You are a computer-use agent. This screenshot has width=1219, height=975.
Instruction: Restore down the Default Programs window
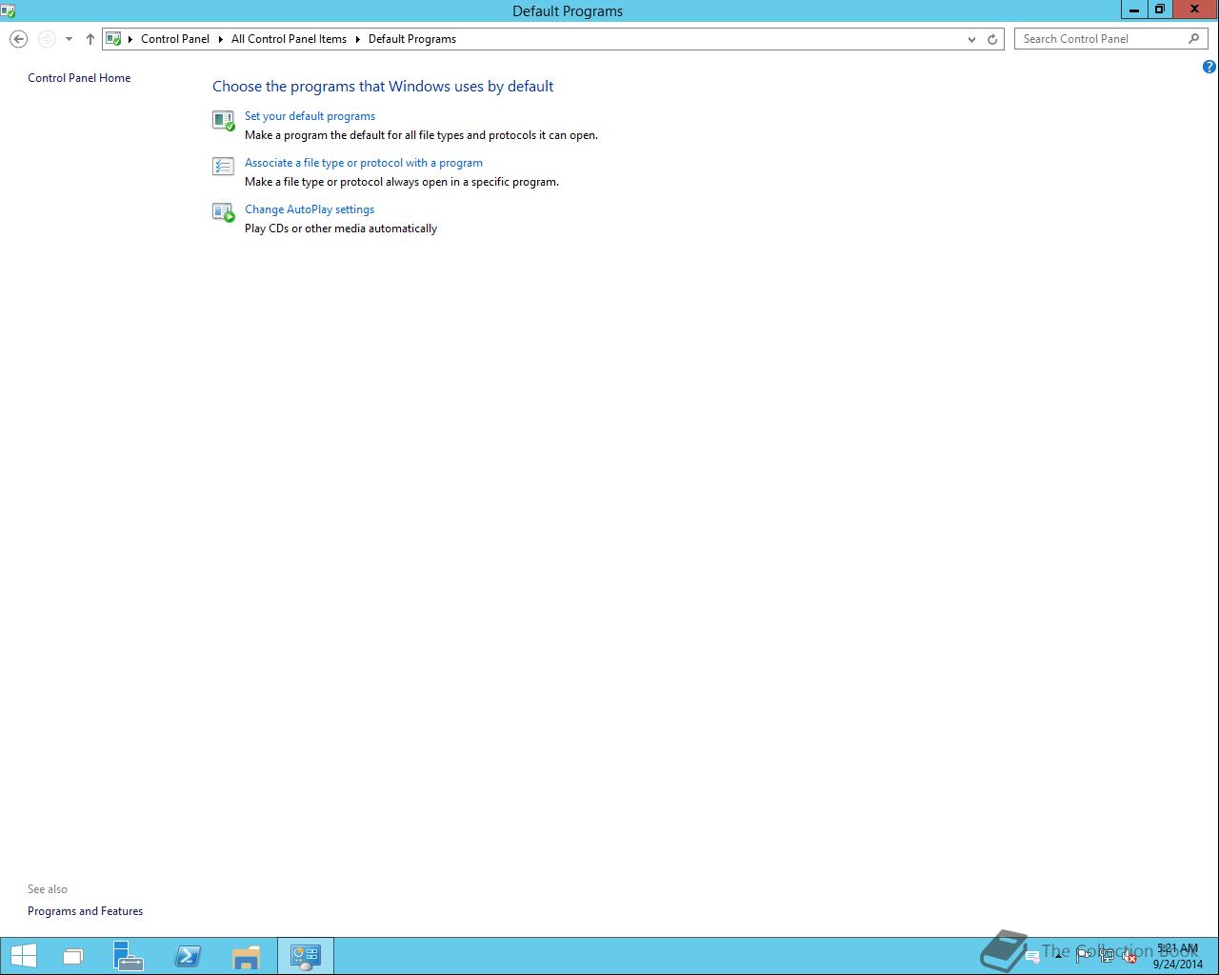pyautogui.click(x=1159, y=10)
